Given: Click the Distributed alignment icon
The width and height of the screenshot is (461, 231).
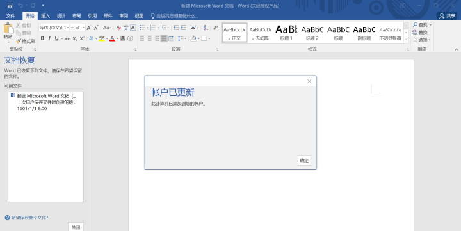Looking at the screenshot, I should 172,38.
